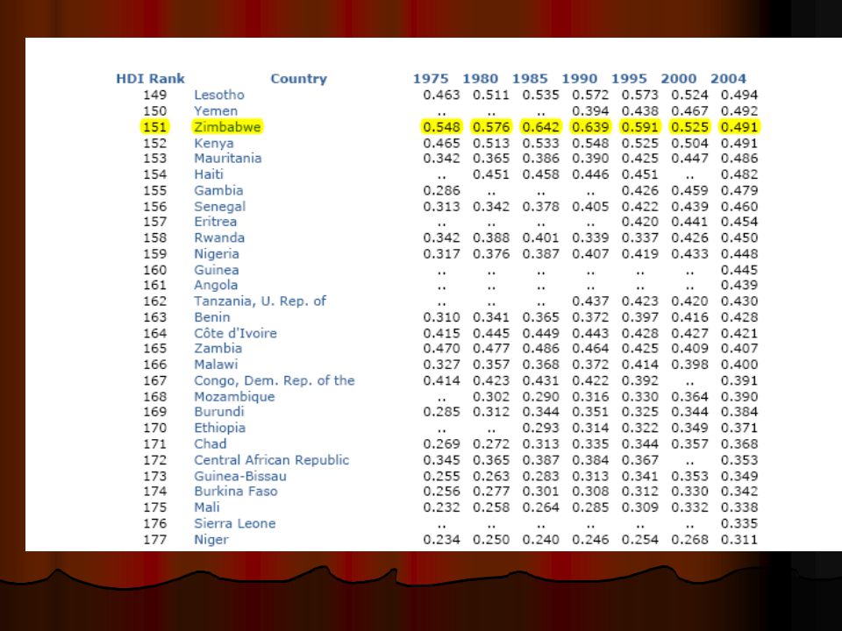Select Sierra Leone's 2004 value 0.335
Image resolution: width=842 pixels, height=631 pixels.
(x=739, y=523)
